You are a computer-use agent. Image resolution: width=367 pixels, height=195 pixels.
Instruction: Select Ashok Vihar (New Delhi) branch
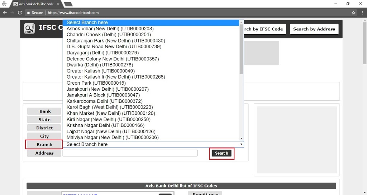[151, 29]
